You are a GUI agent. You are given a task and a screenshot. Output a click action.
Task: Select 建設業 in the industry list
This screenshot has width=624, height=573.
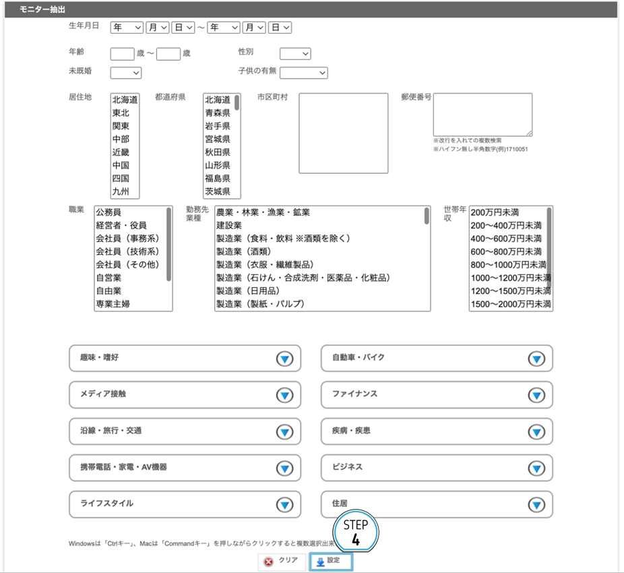[x=229, y=226]
